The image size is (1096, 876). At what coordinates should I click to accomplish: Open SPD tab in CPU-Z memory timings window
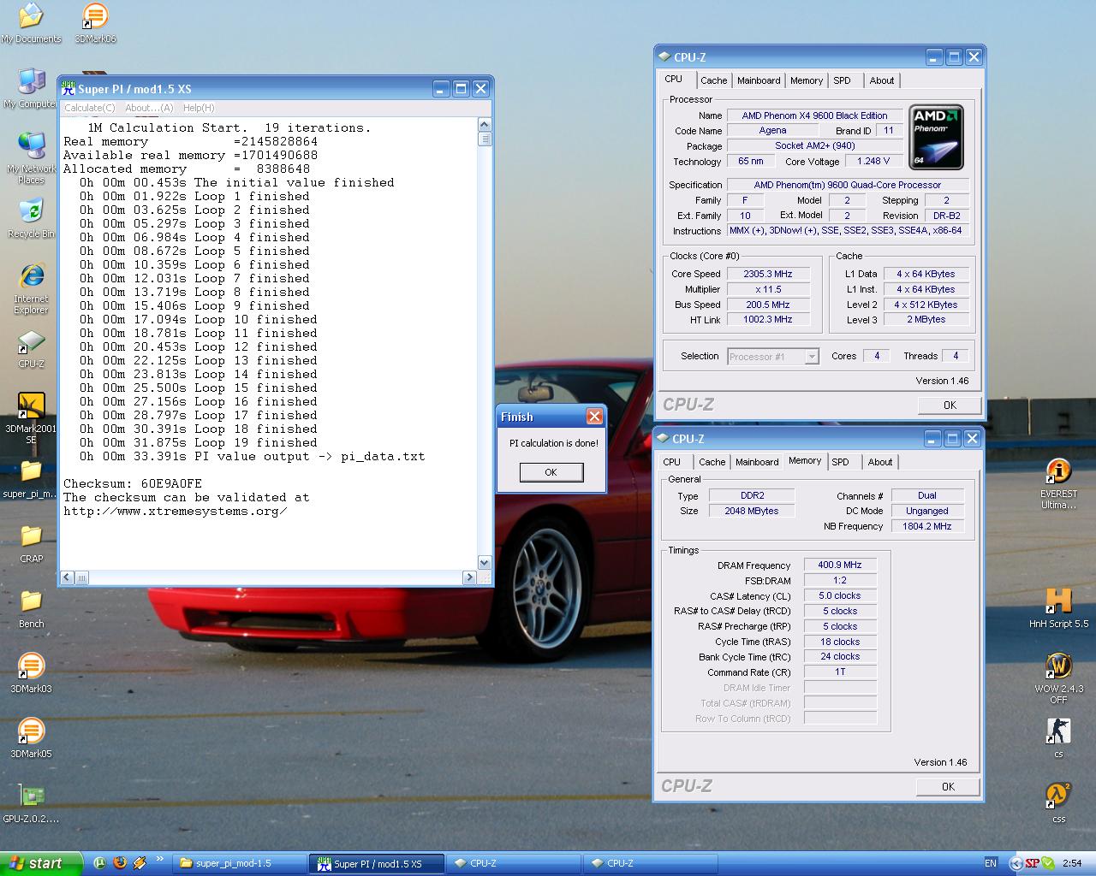[840, 462]
